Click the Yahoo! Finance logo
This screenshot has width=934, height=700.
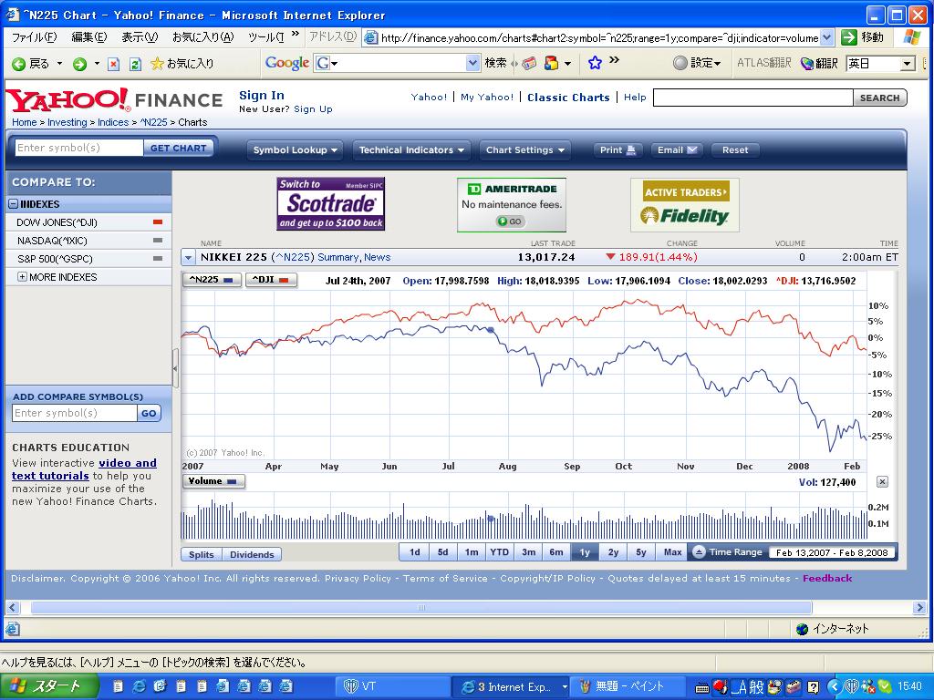click(x=114, y=100)
